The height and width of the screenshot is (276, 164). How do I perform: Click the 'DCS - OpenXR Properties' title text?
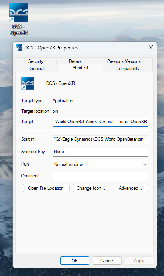click(x=51, y=48)
